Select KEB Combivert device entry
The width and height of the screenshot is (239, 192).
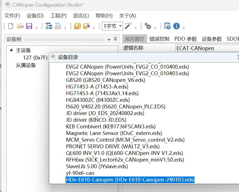click(x=111, y=127)
